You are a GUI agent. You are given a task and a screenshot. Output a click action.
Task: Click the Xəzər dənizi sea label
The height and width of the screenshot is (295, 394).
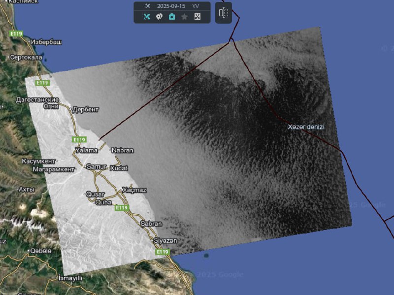(x=306, y=127)
